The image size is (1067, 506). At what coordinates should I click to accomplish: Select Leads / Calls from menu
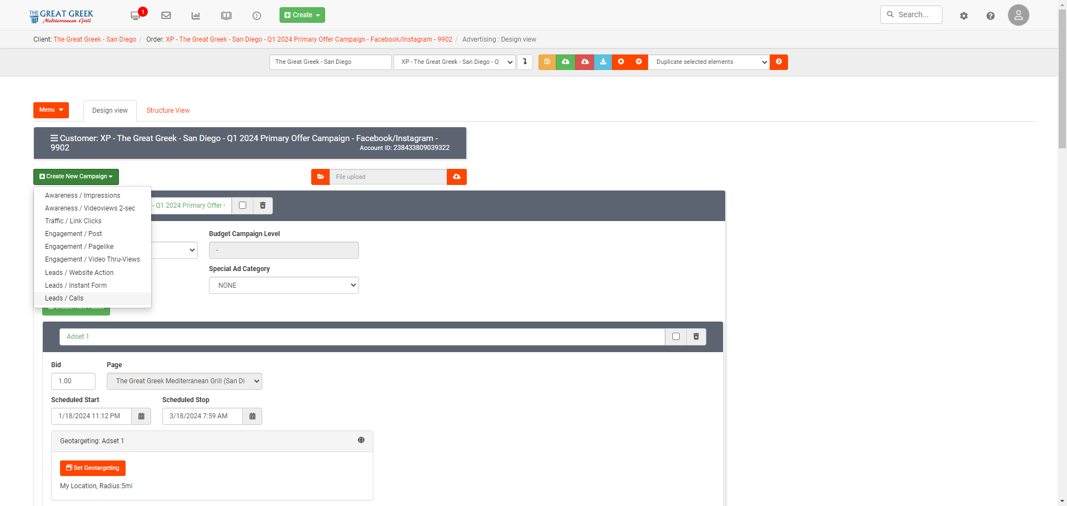point(64,298)
